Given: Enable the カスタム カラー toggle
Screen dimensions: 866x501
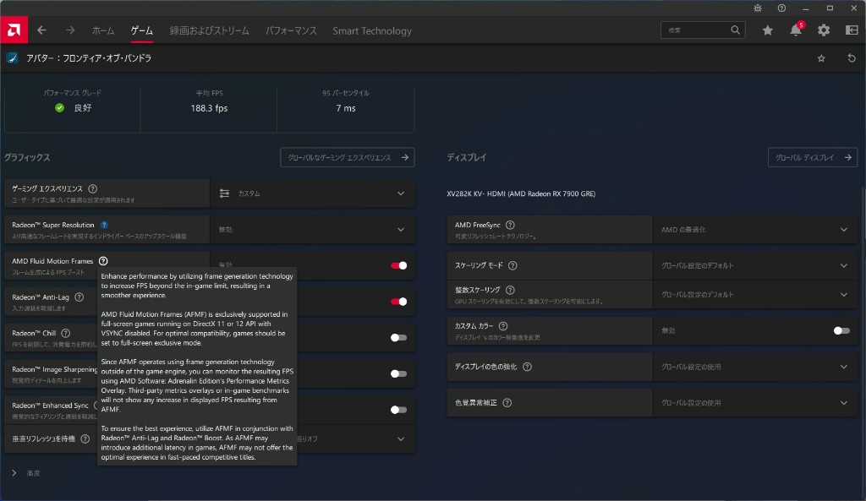Looking at the screenshot, I should coord(841,330).
